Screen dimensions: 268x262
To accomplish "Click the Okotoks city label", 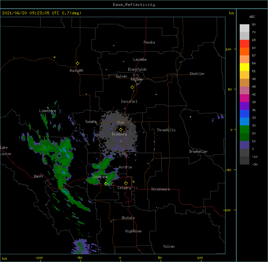I will coord(128,218).
